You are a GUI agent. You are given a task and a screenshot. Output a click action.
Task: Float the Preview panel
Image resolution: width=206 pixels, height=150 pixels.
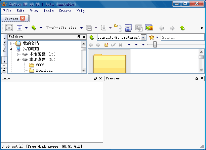[x=197, y=78]
